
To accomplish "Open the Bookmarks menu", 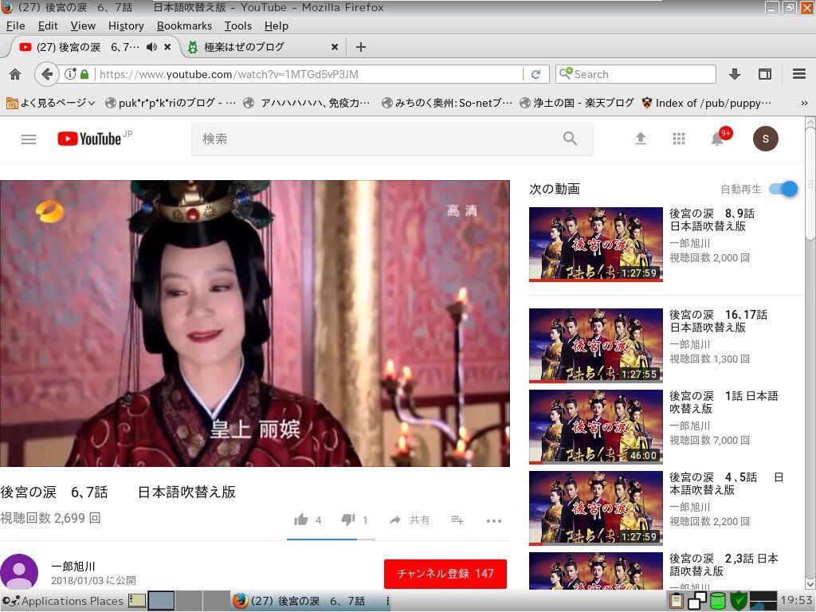I will click(x=184, y=25).
